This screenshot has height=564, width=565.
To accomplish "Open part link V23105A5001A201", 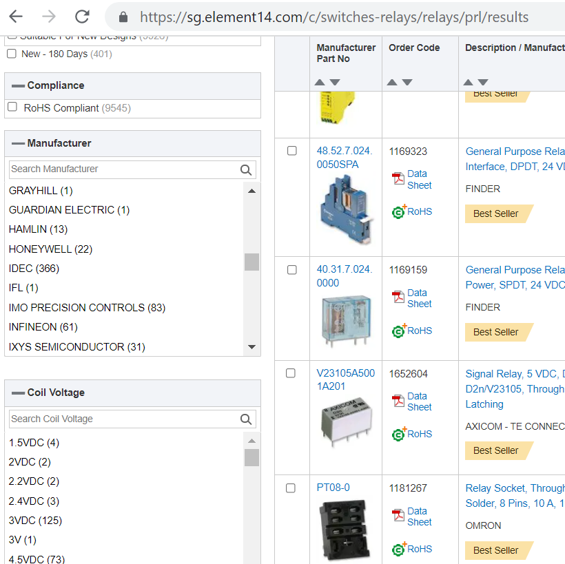I will (346, 379).
